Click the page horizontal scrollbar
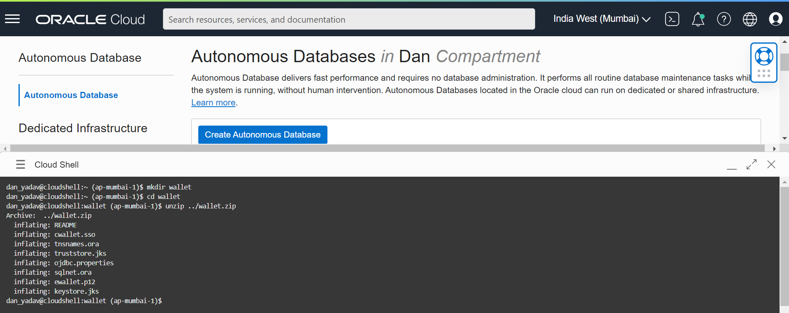The height and width of the screenshot is (313, 789). tap(387, 148)
